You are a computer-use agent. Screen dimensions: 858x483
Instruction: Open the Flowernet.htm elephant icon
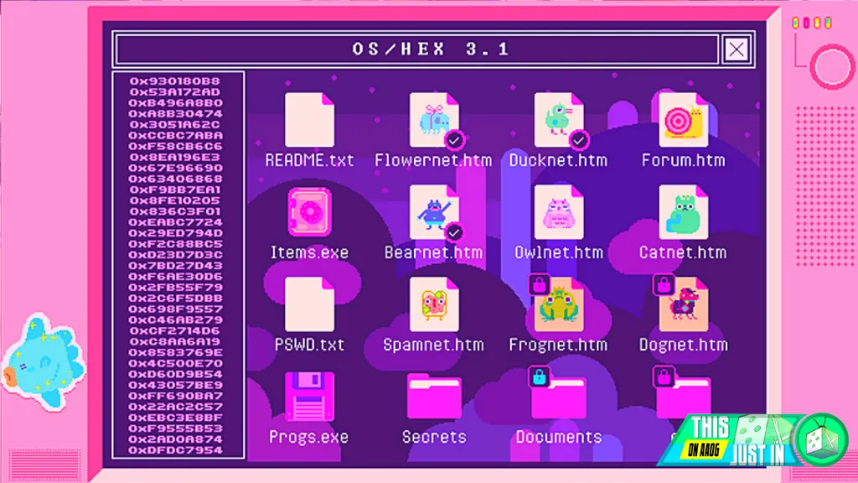[x=434, y=119]
